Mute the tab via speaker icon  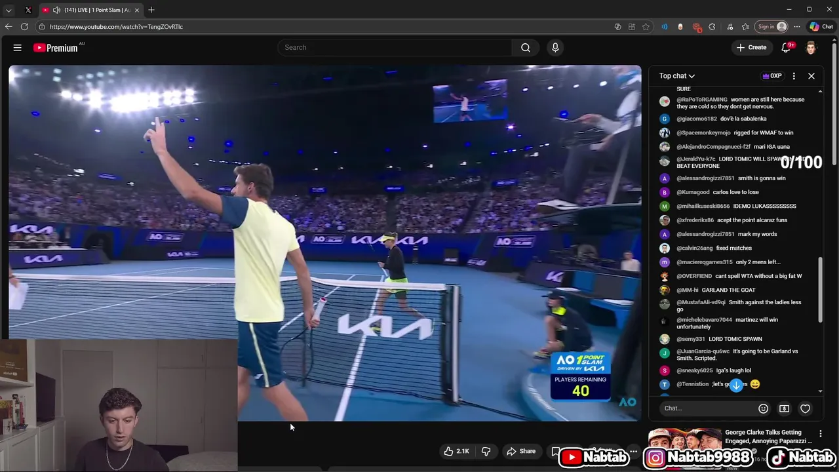[x=56, y=10]
